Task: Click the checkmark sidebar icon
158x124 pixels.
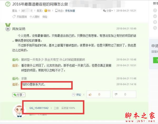Action: 155,16
